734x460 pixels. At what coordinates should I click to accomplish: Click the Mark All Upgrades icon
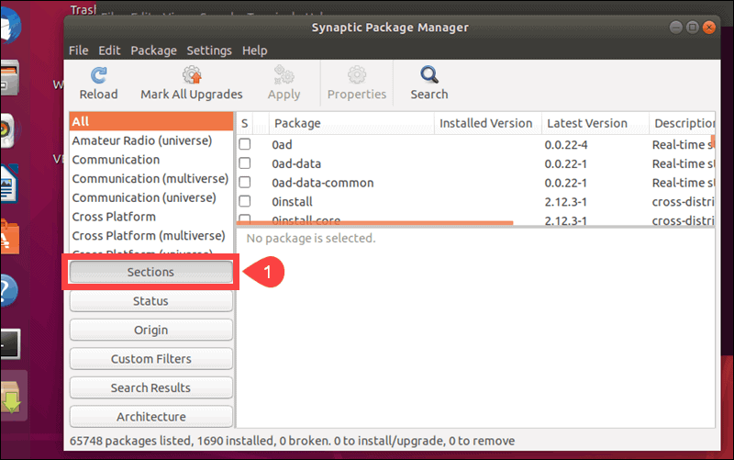click(x=192, y=75)
